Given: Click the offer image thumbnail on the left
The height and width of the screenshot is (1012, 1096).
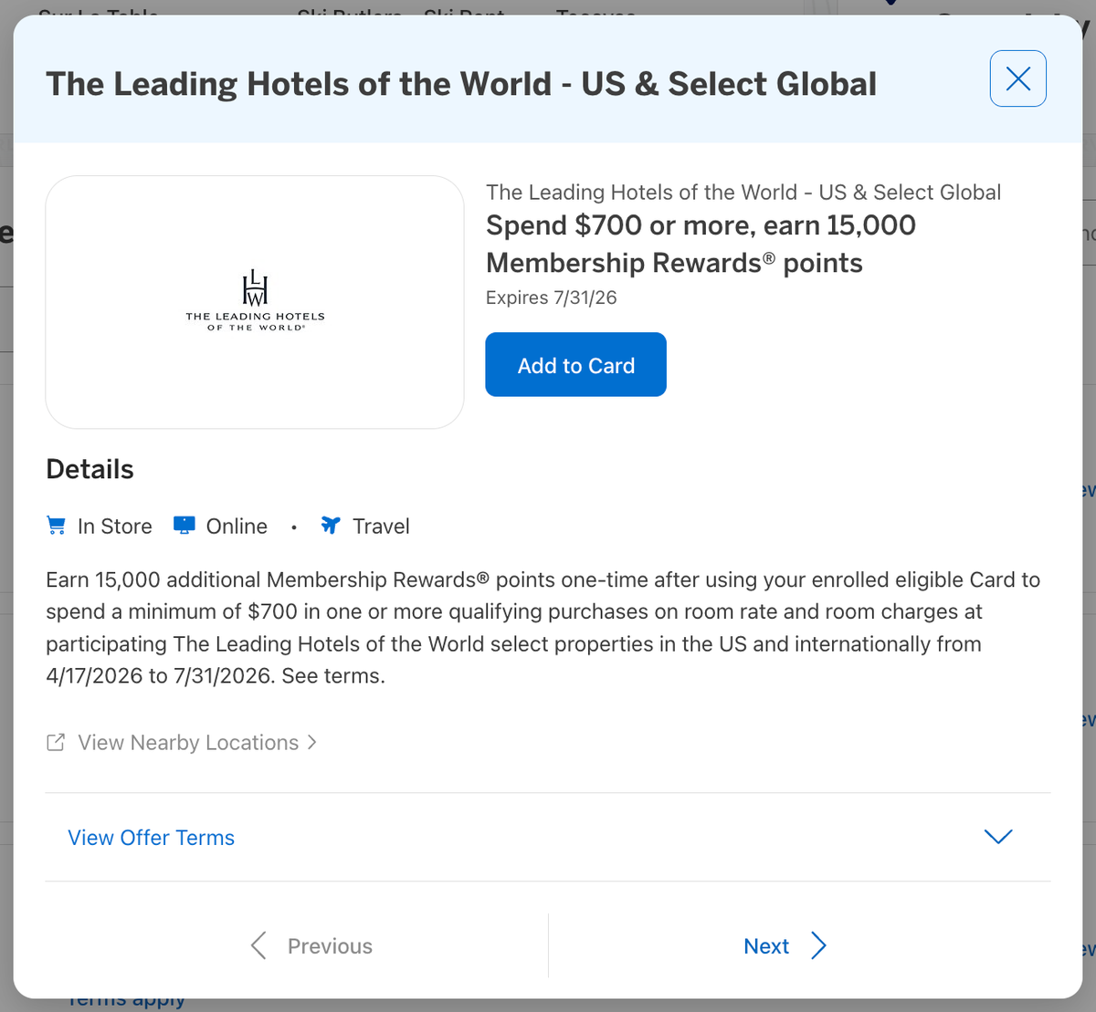Looking at the screenshot, I should pyautogui.click(x=256, y=301).
